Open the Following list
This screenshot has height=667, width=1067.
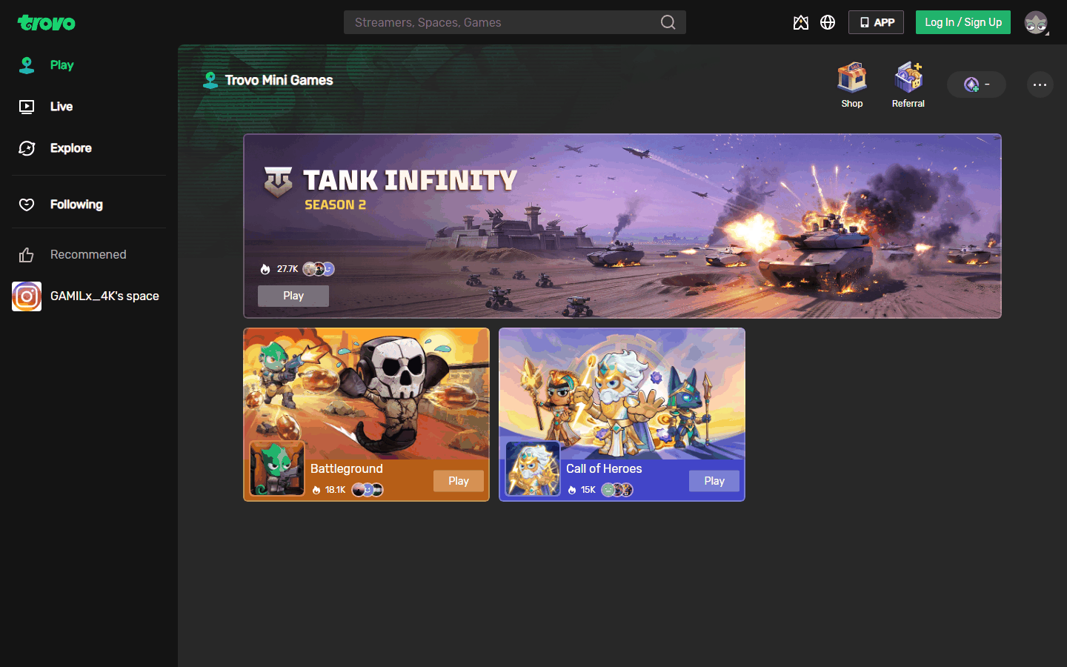89,205
